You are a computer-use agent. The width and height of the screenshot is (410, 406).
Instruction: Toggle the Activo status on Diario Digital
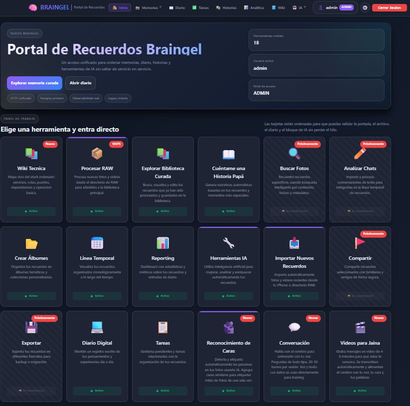pos(97,391)
